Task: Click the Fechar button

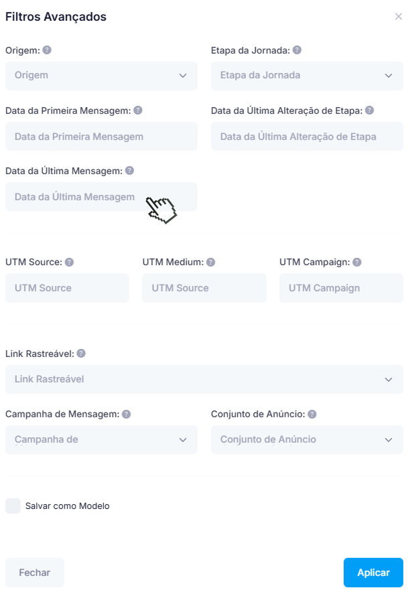Action: click(35, 573)
